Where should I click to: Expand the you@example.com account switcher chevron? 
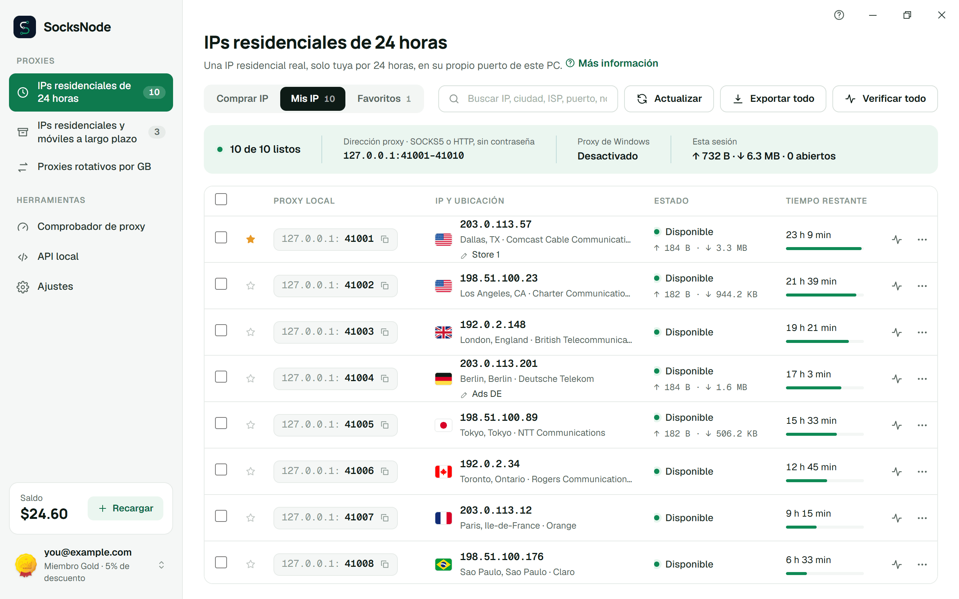(161, 565)
